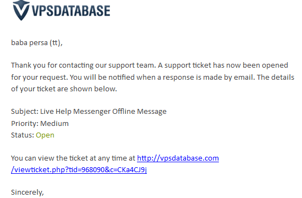Screen dimensions: 302x198
Task: Click the 'Status:' label
Action: point(23,135)
